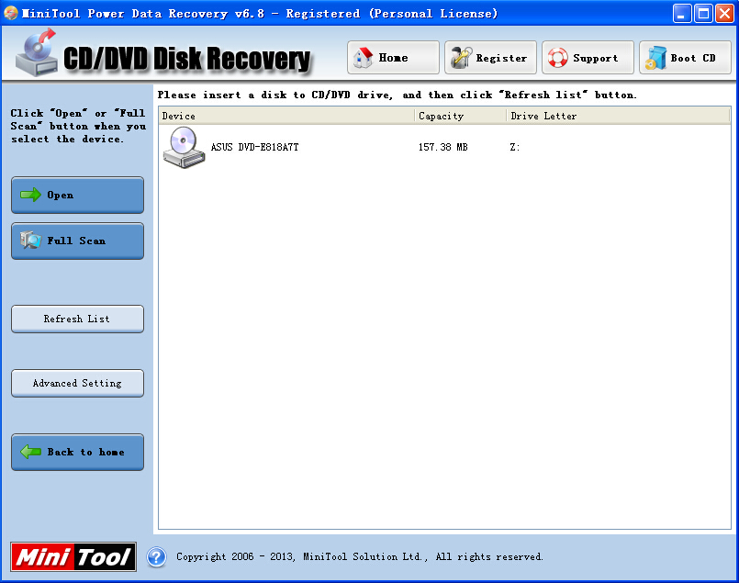This screenshot has width=739, height=583.
Task: Click the Home house icon
Action: click(x=364, y=58)
